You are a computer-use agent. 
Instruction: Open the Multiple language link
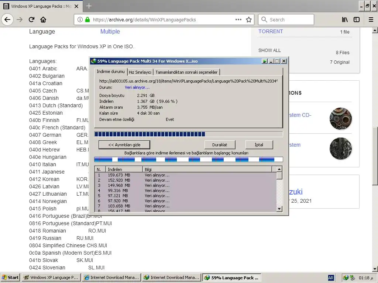click(110, 32)
